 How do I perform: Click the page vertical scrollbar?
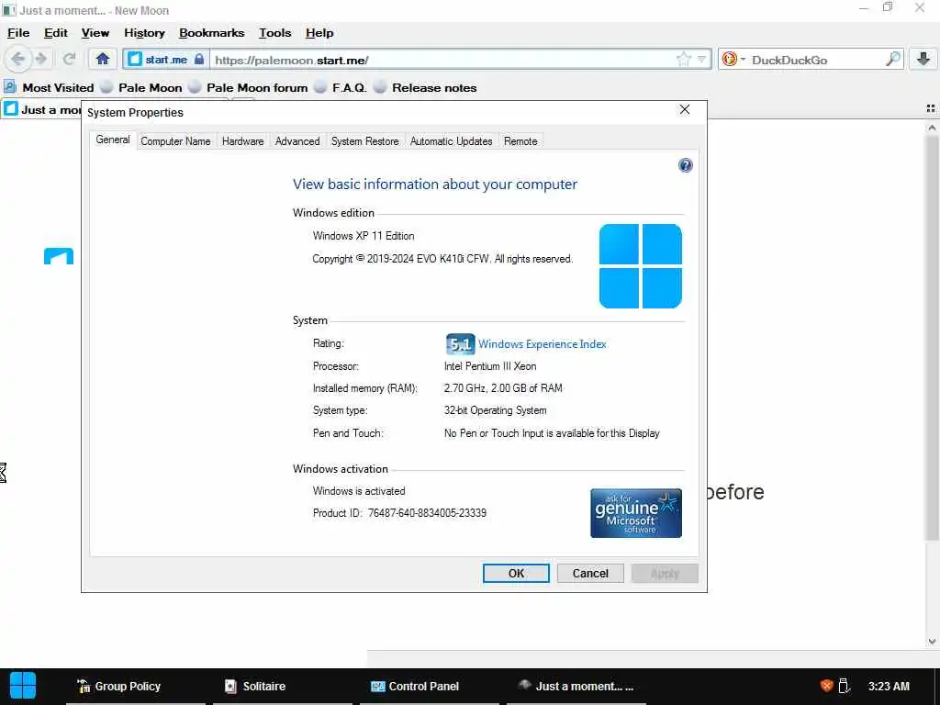[933, 336]
